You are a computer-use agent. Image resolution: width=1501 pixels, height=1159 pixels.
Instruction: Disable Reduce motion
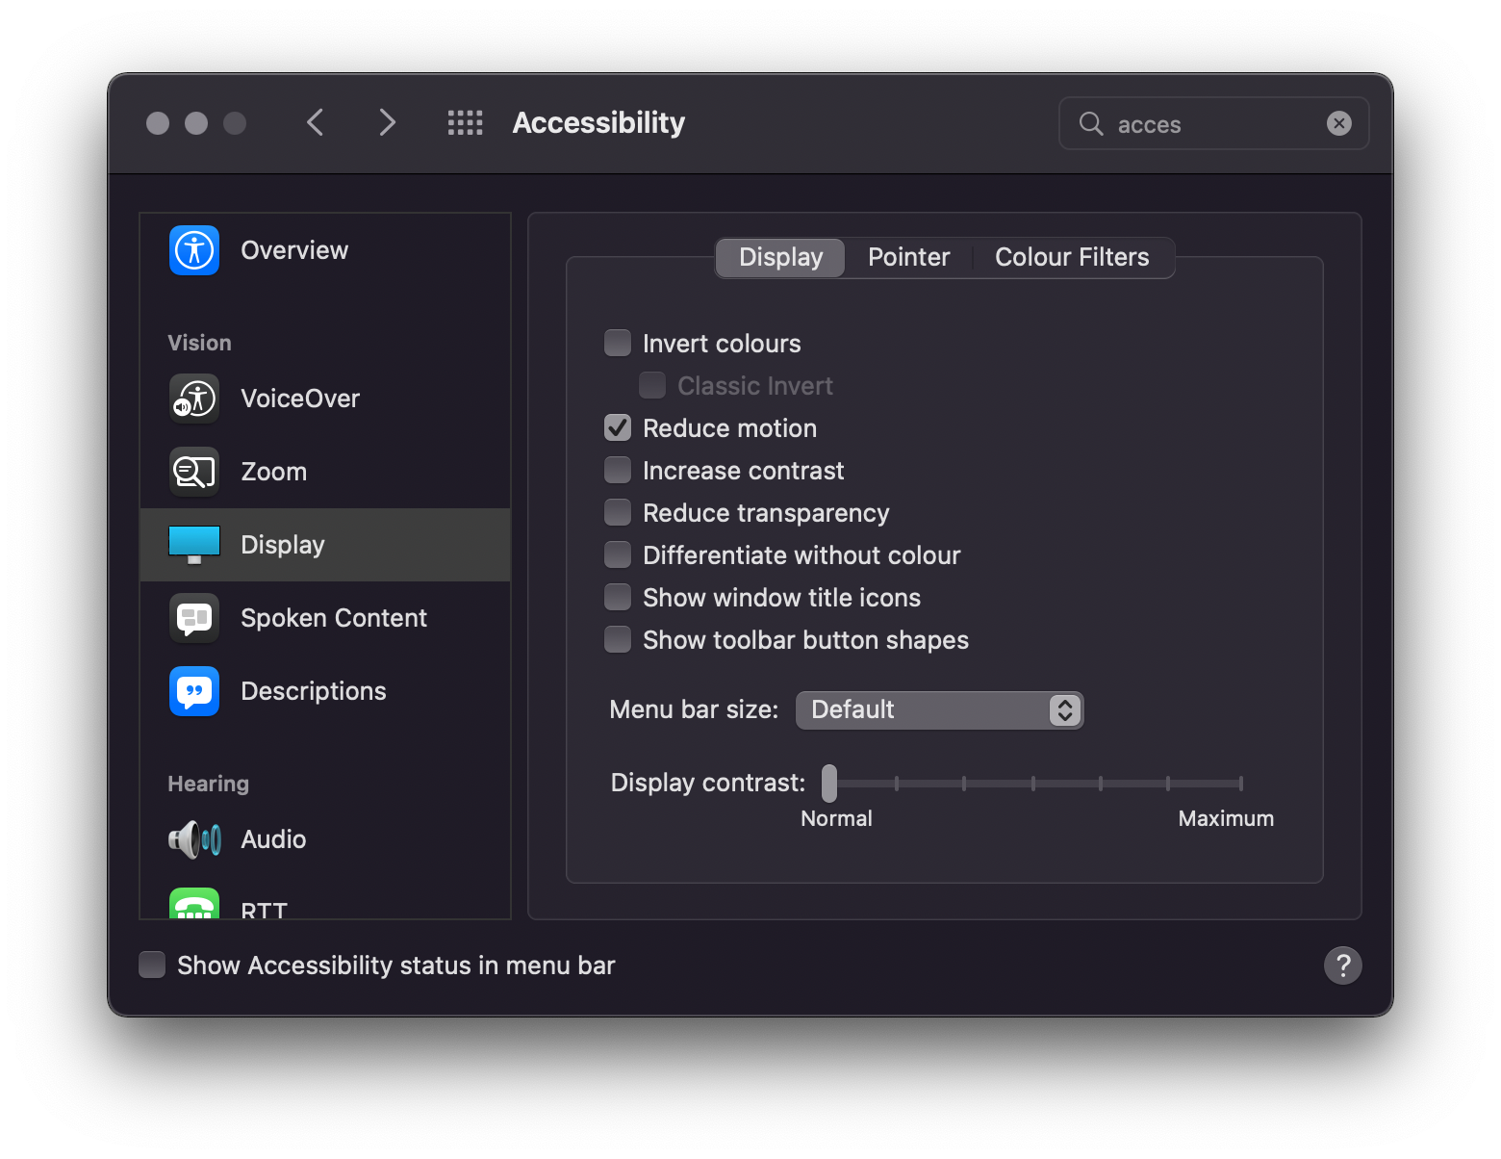(617, 426)
